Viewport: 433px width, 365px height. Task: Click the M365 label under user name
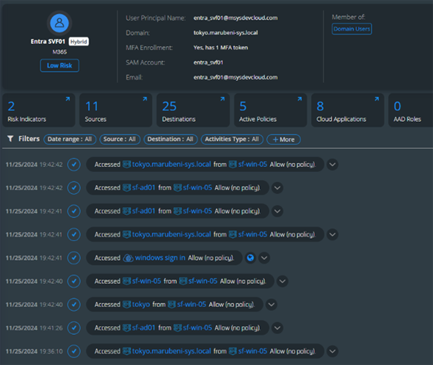(x=59, y=52)
